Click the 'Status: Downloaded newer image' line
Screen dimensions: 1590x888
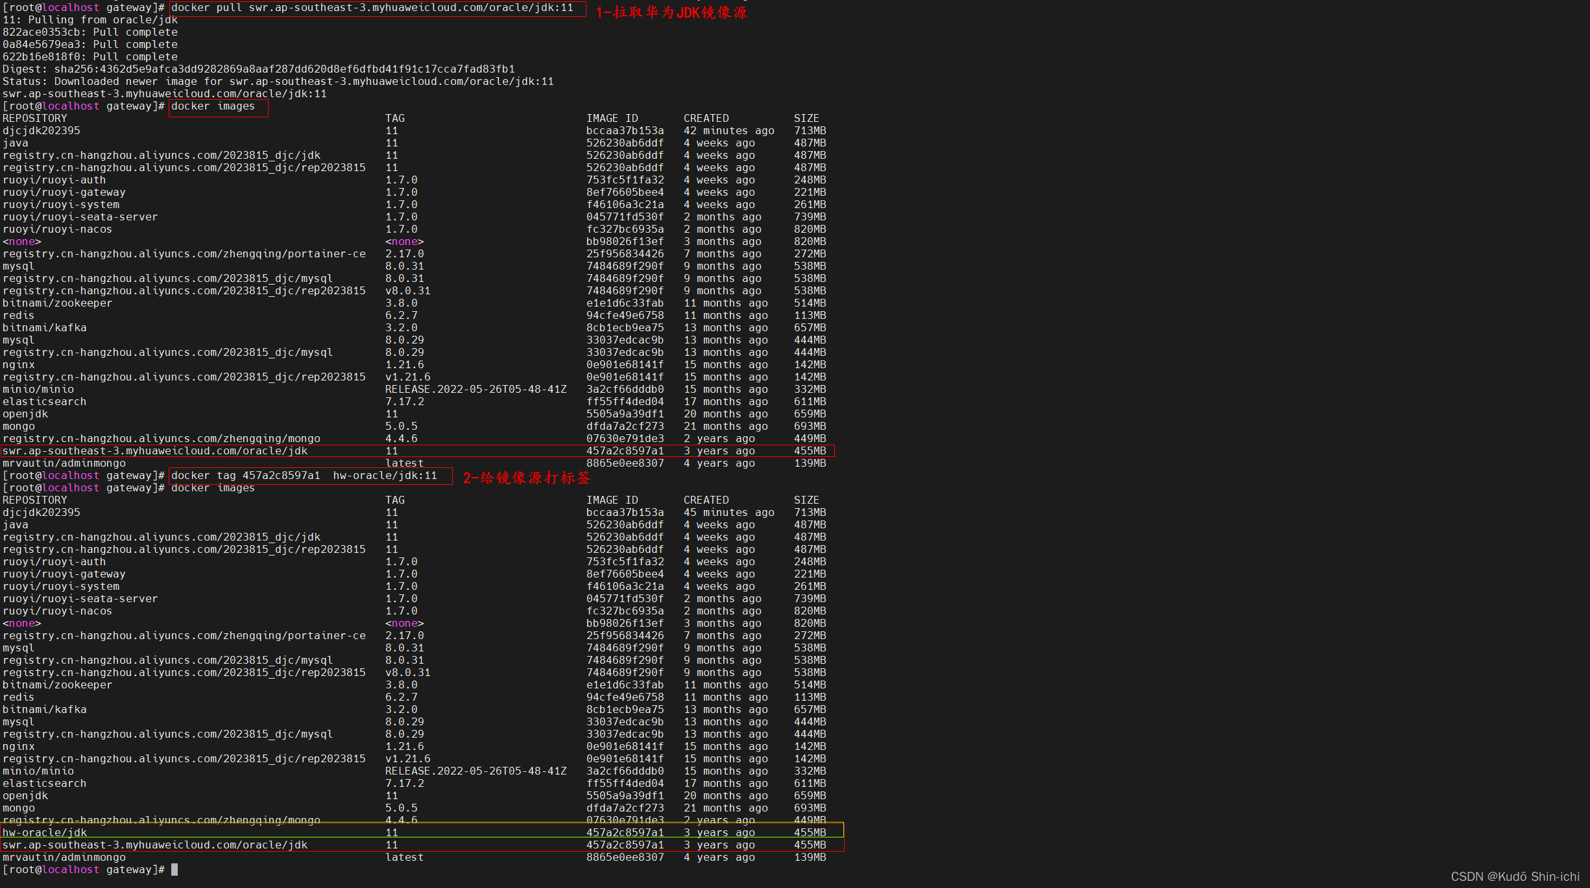278,82
